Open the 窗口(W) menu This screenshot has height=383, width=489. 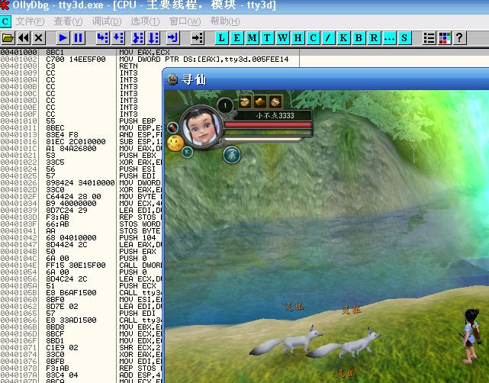(185, 21)
